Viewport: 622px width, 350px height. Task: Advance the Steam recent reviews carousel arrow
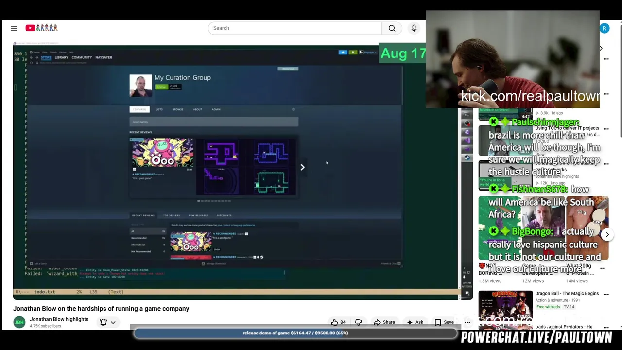click(x=302, y=167)
